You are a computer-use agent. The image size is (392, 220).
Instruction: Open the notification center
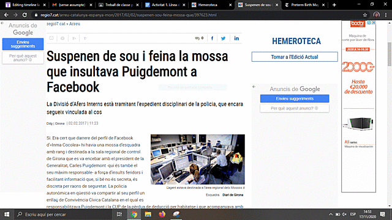382,215
